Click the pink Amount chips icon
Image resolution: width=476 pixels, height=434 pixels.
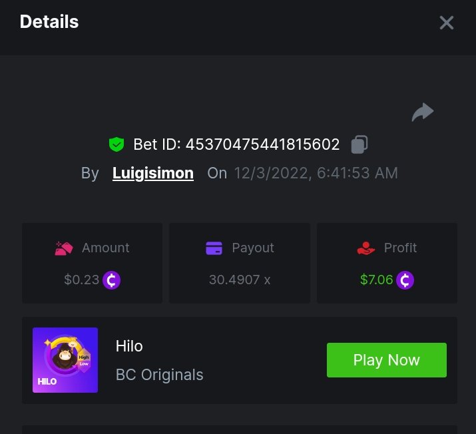(64, 248)
